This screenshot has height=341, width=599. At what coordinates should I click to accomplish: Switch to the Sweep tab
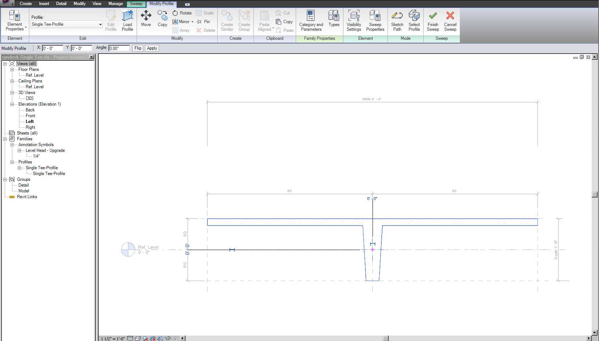tap(136, 4)
